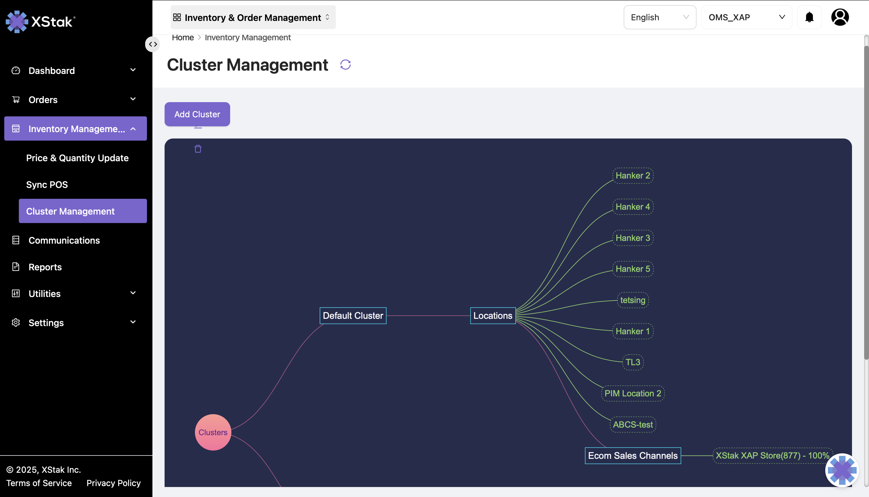
Task: Open the user profile avatar
Action: 840,17
